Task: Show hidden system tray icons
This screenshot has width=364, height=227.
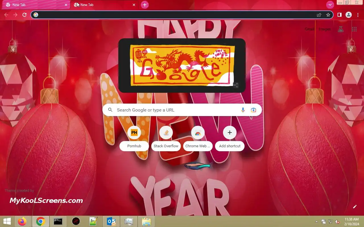Action: click(317, 222)
